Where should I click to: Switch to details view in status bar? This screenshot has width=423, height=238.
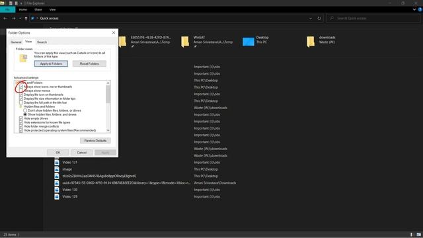click(411, 235)
